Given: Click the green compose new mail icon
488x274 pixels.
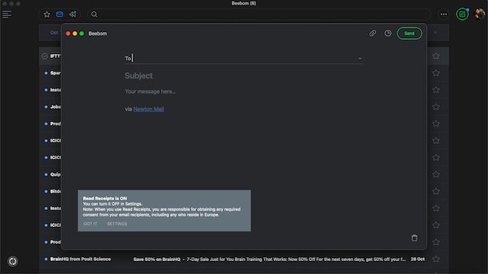Looking at the screenshot, I should point(462,14).
